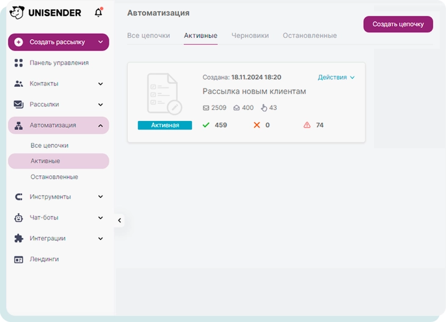
Task: Click the clicks hand icon near 43
Action: [264, 108]
